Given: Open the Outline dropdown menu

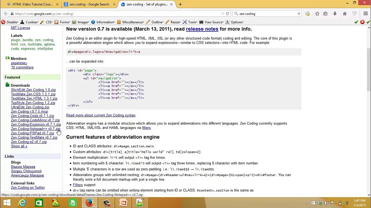Looking at the screenshot, I should (155, 22).
